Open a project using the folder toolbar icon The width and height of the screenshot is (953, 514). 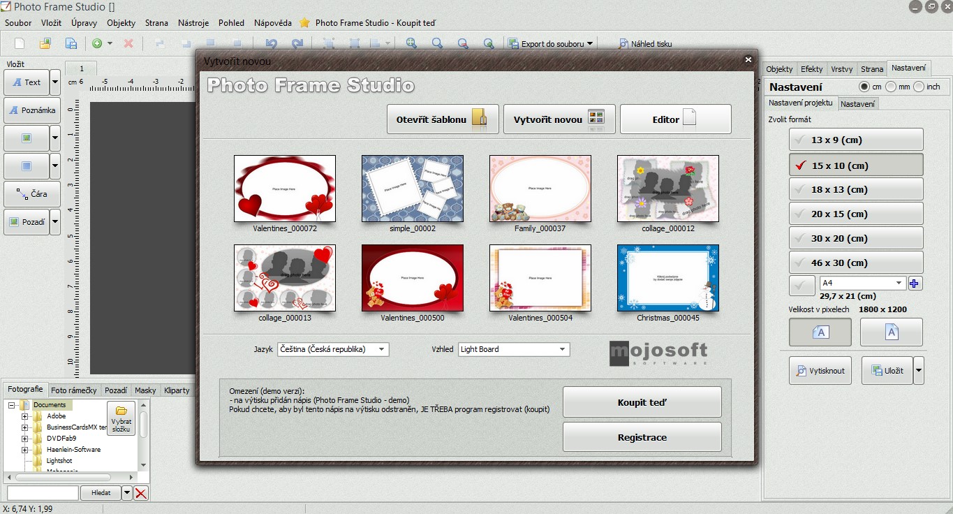point(45,43)
